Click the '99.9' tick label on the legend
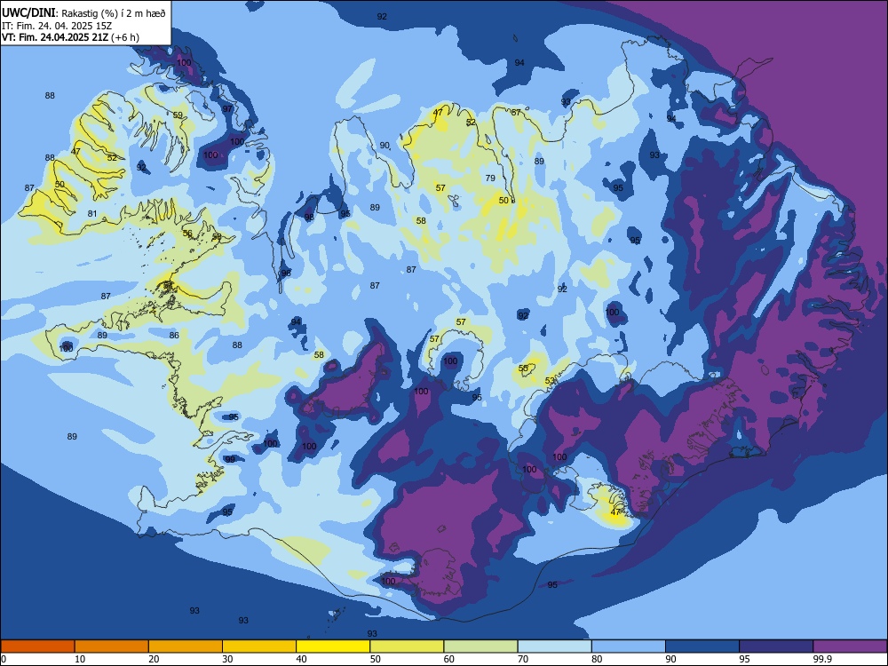Image resolution: width=888 pixels, height=666 pixels. pos(822,659)
